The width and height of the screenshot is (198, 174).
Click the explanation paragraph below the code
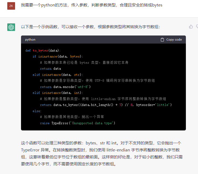click(x=102, y=154)
